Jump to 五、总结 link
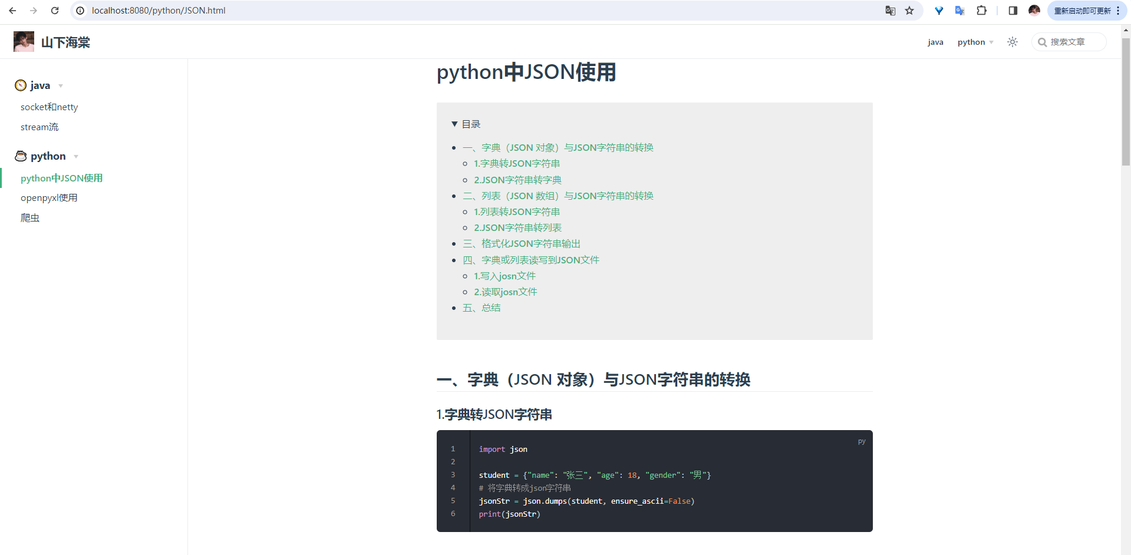 click(482, 308)
